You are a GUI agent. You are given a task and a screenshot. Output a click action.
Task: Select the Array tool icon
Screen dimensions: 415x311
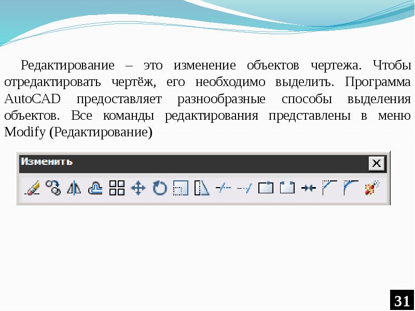click(x=117, y=188)
